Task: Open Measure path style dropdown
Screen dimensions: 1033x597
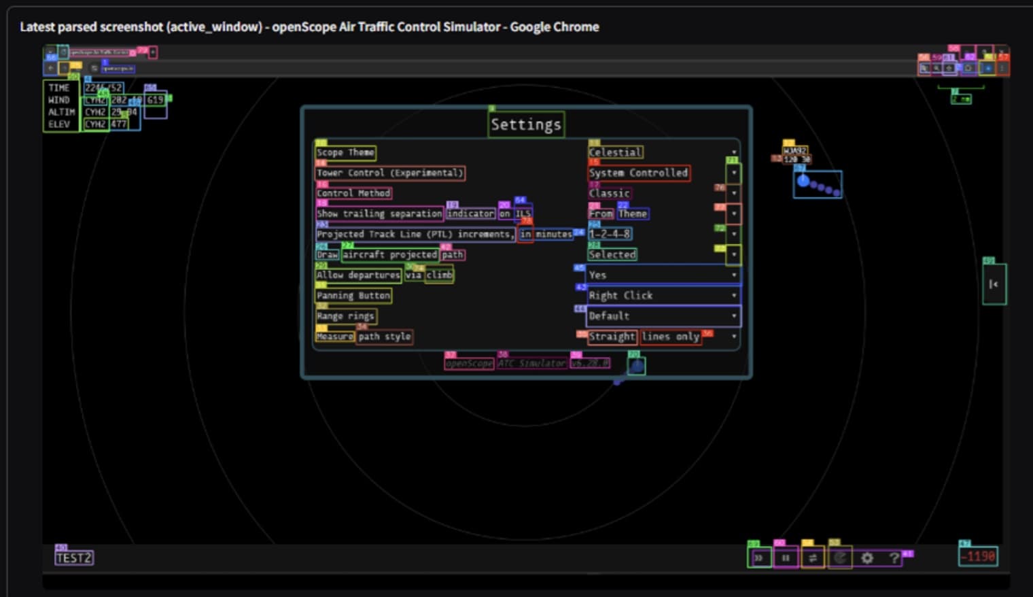Action: tap(663, 336)
